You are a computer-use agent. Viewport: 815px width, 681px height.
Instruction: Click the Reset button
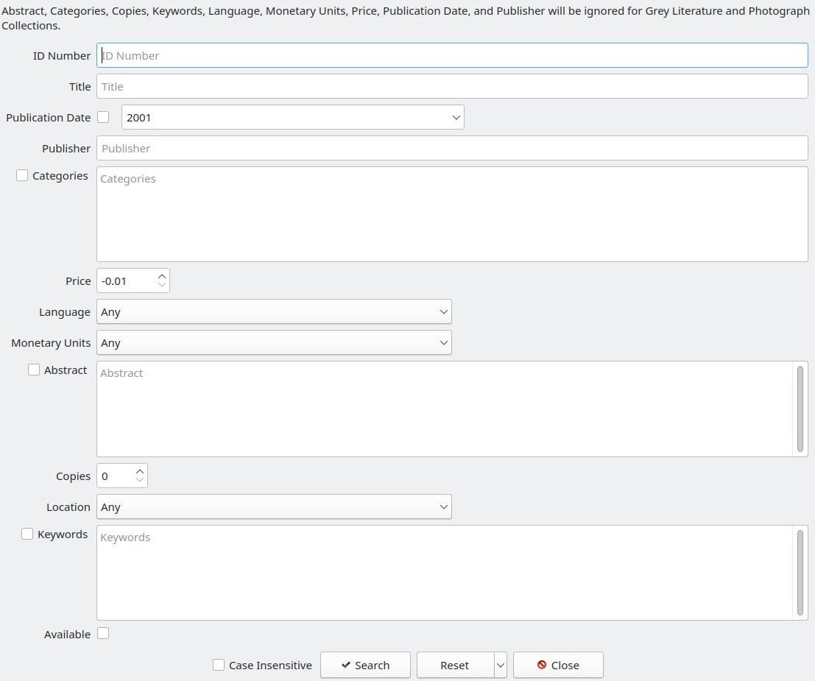point(455,665)
